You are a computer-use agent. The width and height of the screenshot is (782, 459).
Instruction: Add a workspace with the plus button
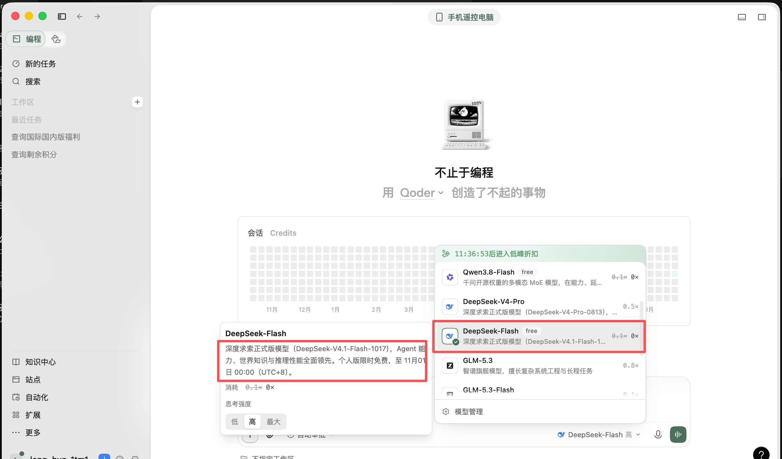coord(137,102)
